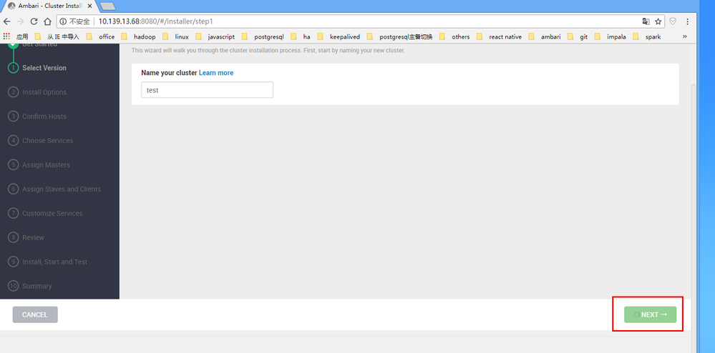
Task: Go to Summary step
Action: point(37,286)
